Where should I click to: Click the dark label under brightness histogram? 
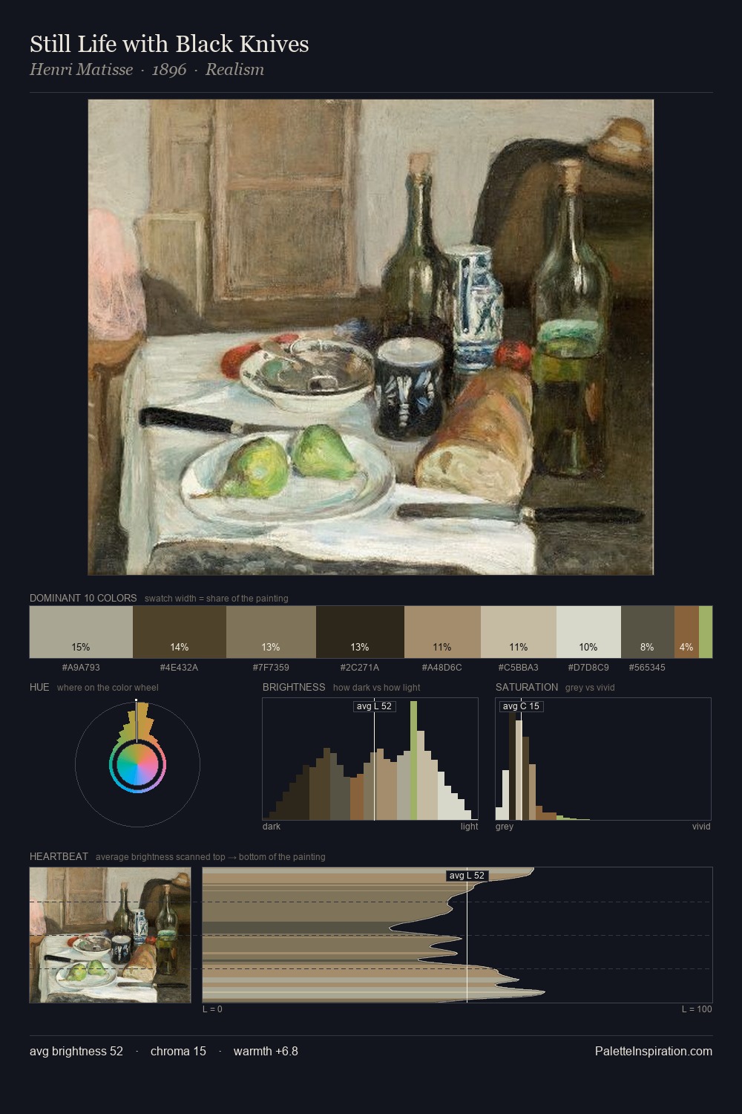[x=272, y=826]
